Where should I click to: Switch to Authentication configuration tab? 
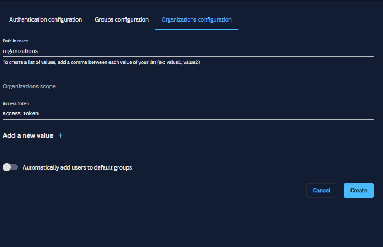pyautogui.click(x=46, y=19)
